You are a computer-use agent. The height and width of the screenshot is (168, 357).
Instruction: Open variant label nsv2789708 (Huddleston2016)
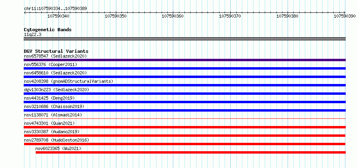[x=57, y=140]
